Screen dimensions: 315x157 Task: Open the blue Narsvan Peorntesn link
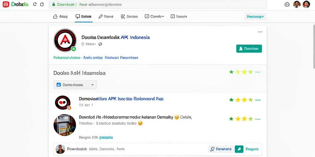[x=122, y=58]
